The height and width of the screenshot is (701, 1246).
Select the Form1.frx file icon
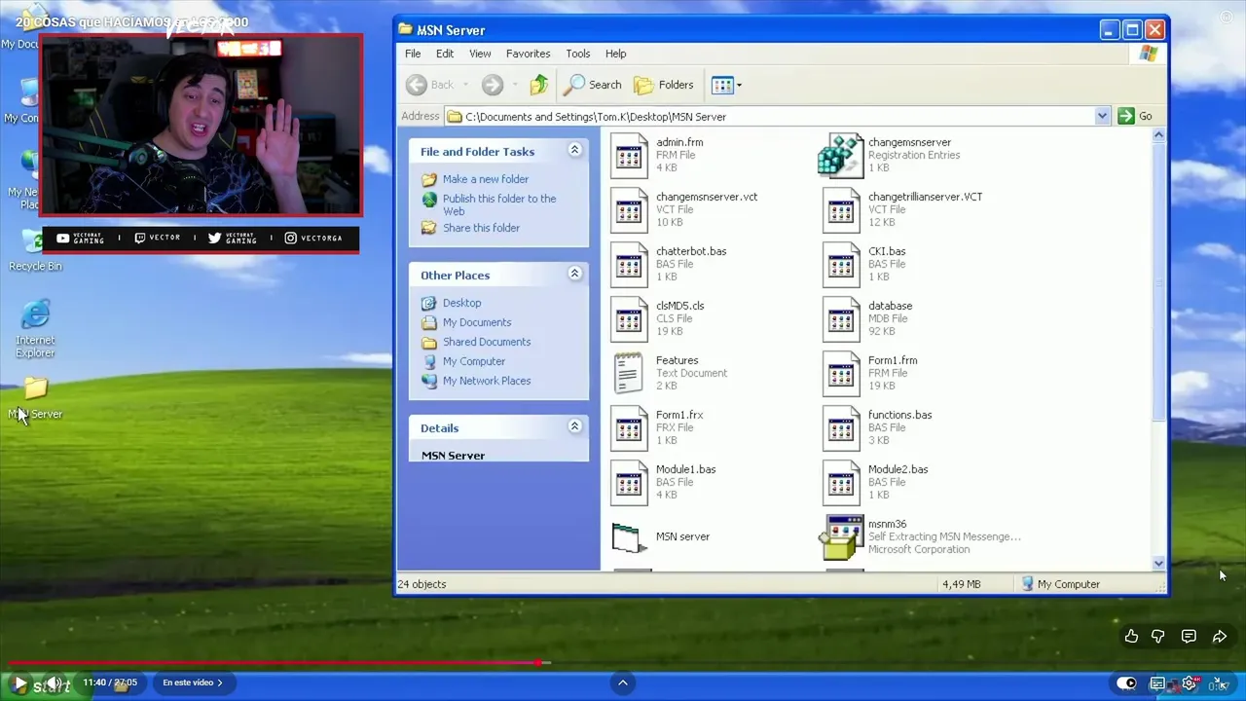pyautogui.click(x=629, y=428)
